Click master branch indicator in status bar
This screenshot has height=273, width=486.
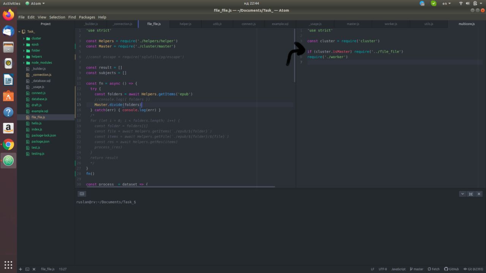416,269
